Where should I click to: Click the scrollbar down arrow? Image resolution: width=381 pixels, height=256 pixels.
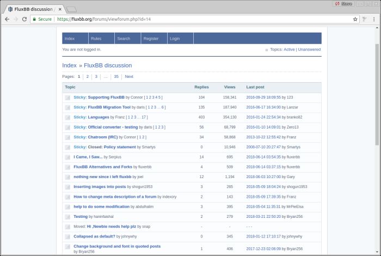(x=377, y=252)
